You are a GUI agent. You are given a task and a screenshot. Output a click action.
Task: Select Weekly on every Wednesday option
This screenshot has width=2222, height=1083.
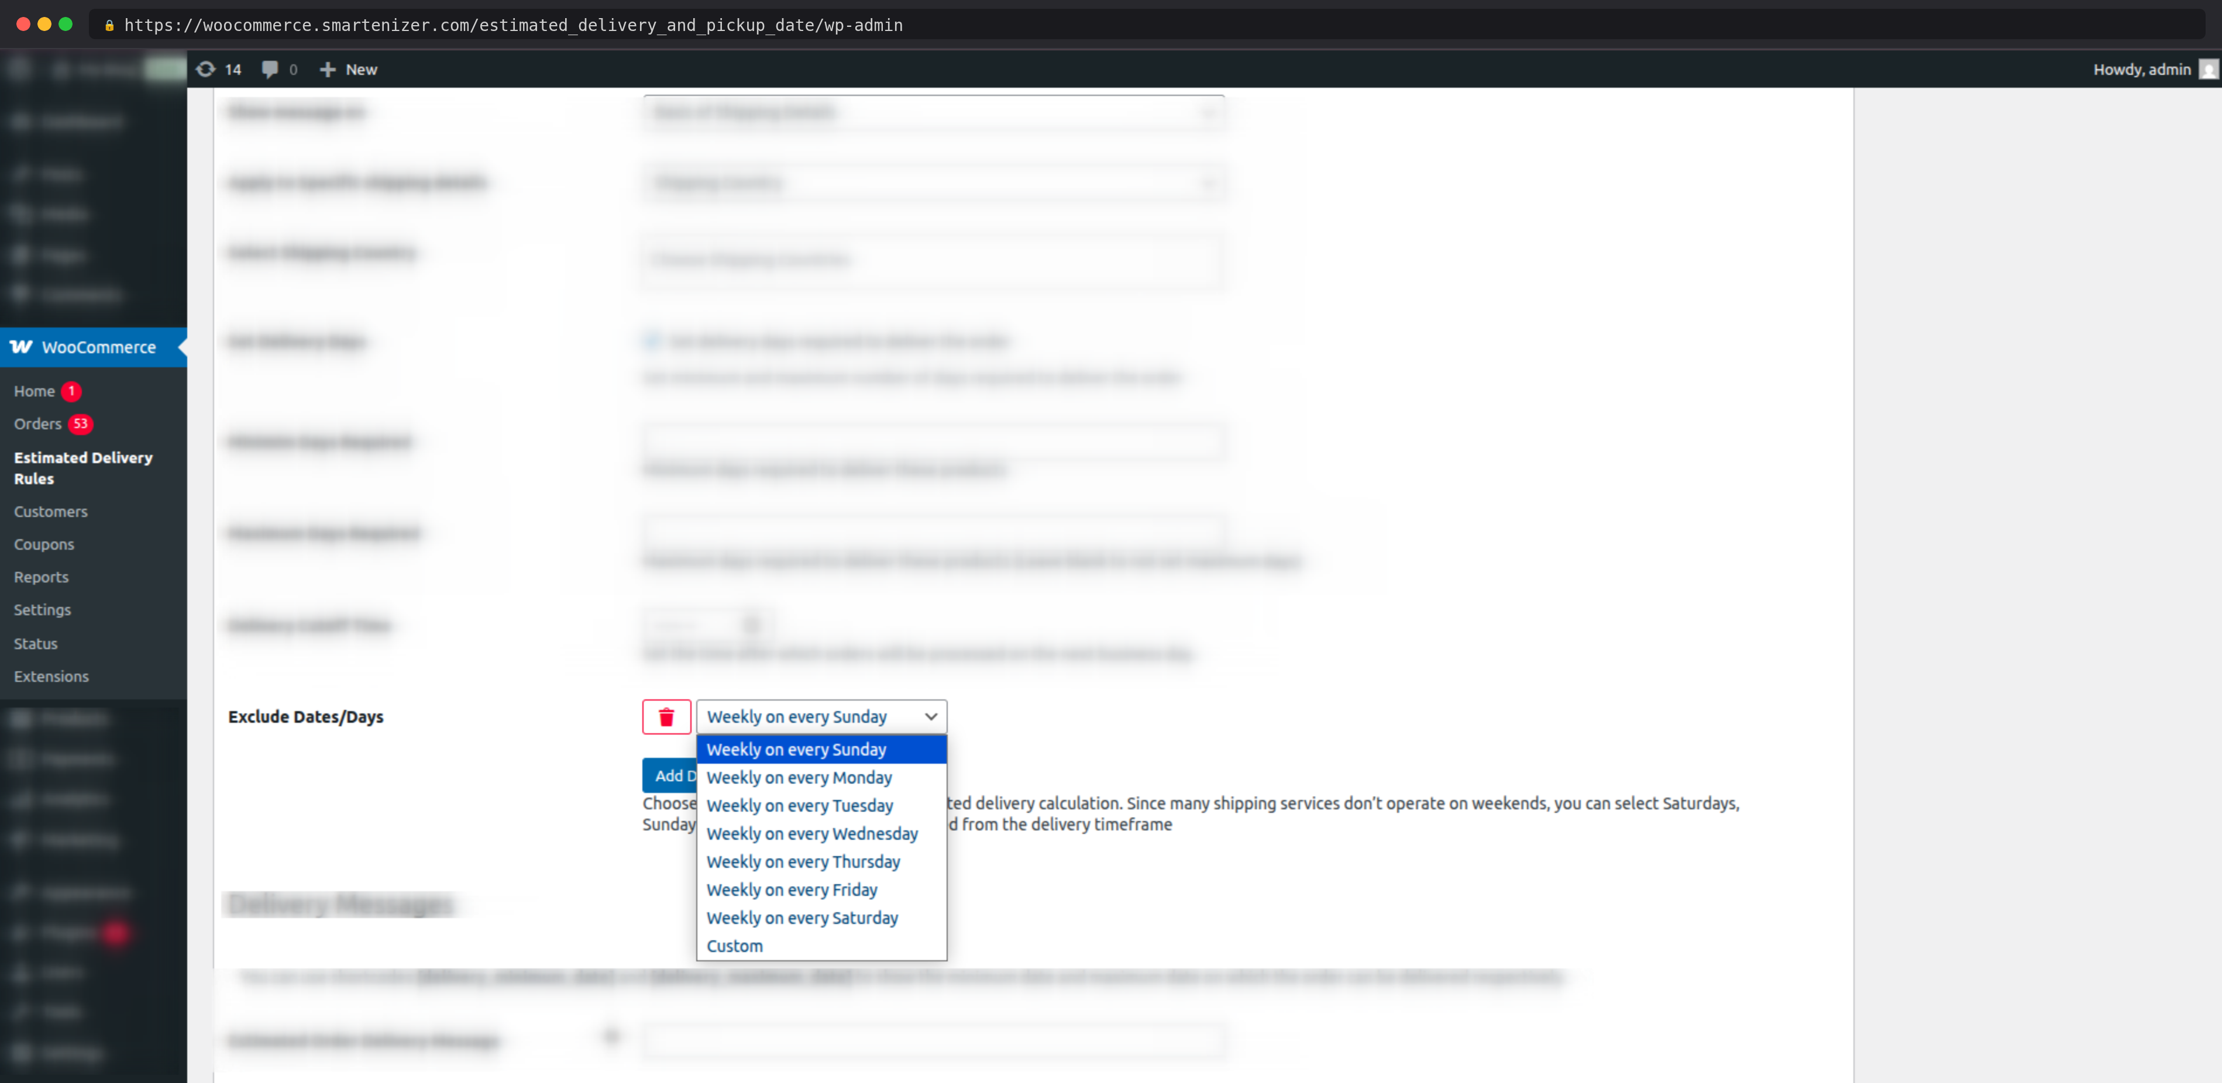pyautogui.click(x=811, y=833)
